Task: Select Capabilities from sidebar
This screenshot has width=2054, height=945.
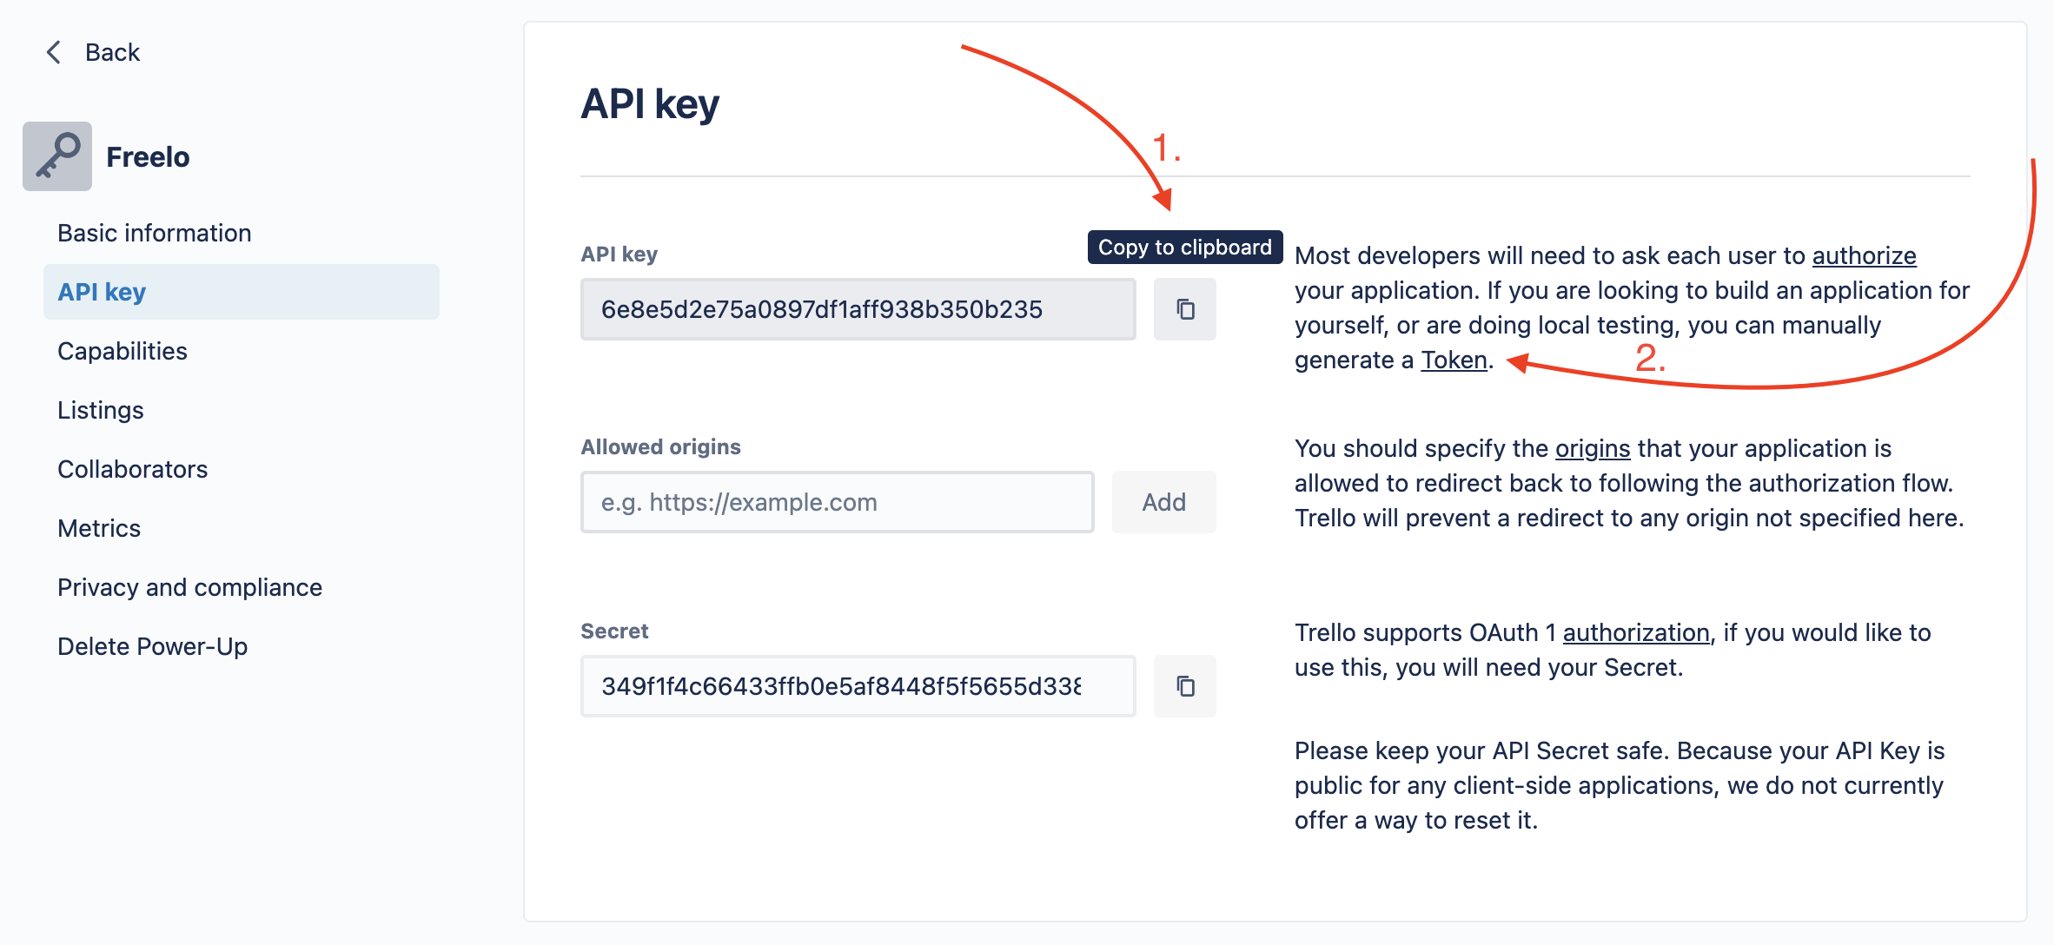Action: [x=121, y=351]
